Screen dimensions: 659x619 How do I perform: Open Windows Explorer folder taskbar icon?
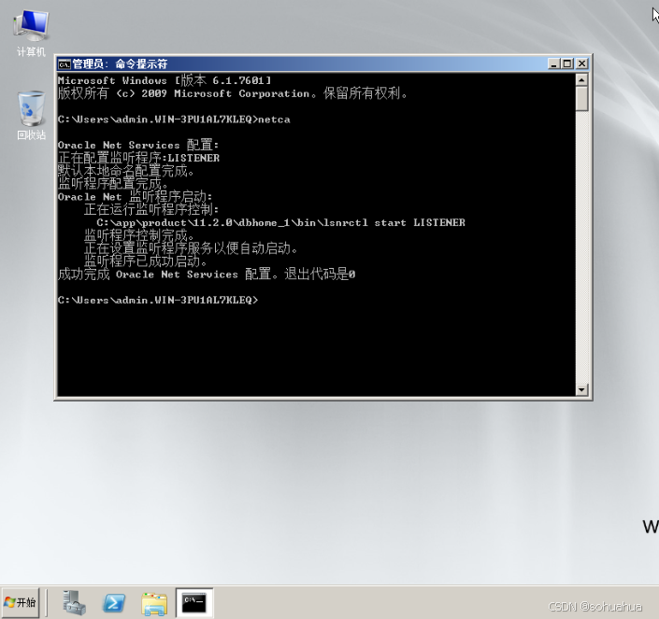coord(154,603)
